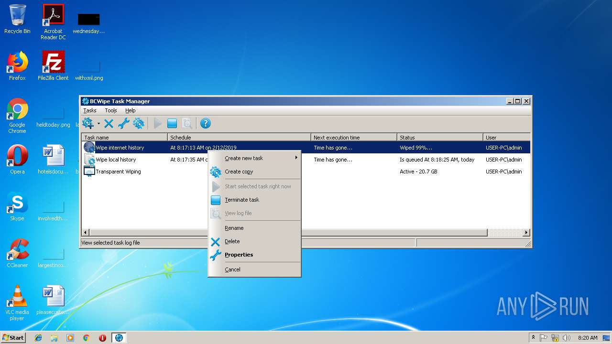Click the Delete task X icon in toolbar
This screenshot has width=612, height=344.
(x=109, y=124)
